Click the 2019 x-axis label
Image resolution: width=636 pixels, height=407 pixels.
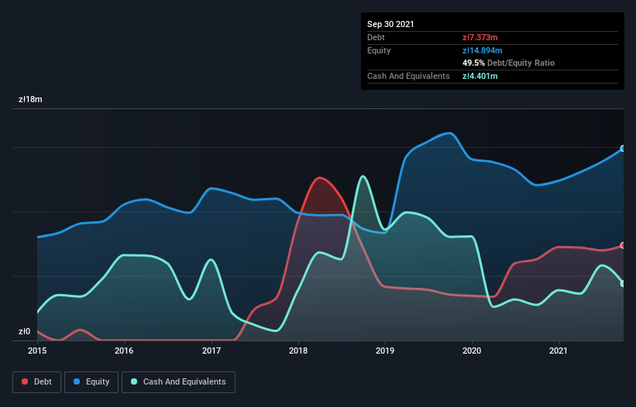pyautogui.click(x=385, y=351)
